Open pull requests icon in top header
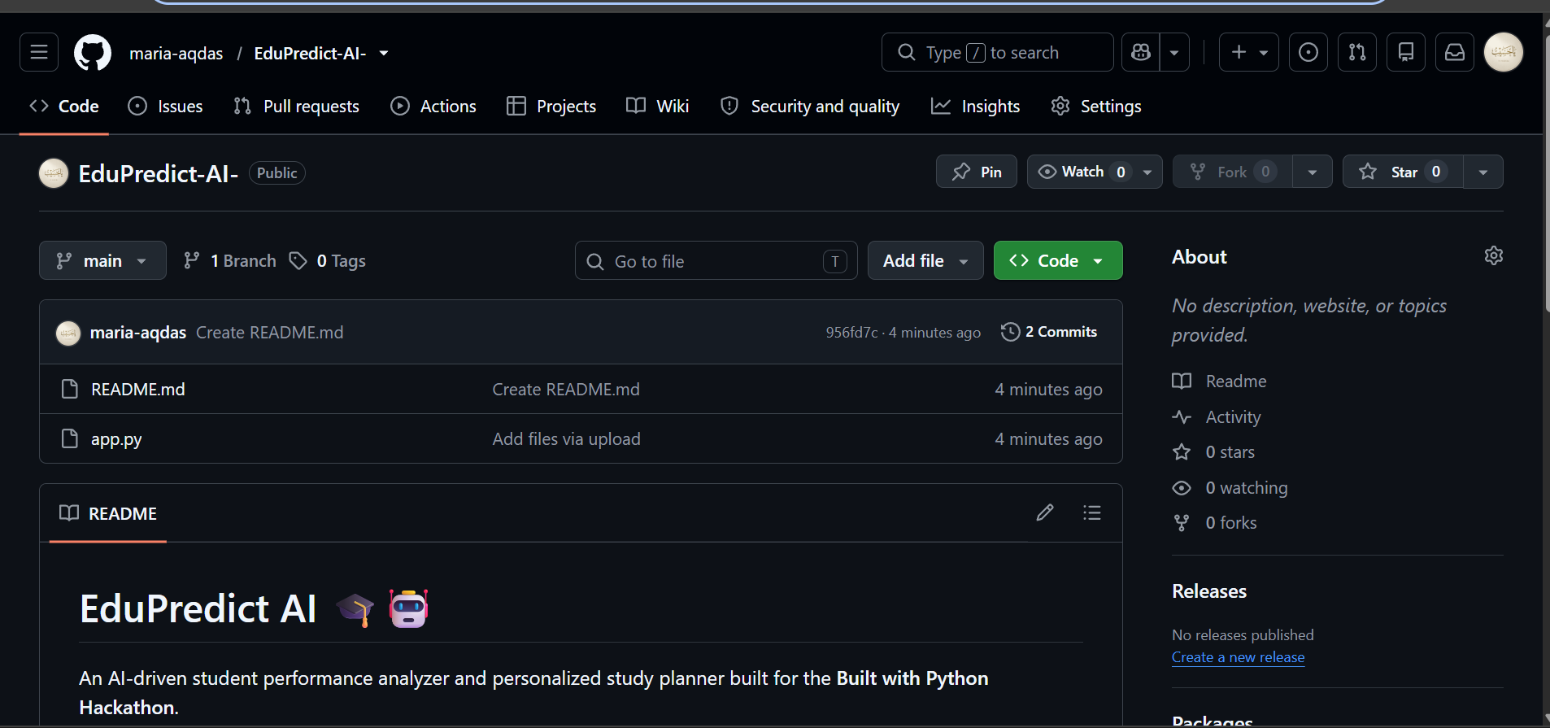 [1357, 53]
